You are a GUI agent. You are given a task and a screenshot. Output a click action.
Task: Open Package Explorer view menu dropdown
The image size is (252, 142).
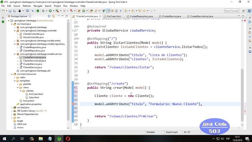pos(59,16)
